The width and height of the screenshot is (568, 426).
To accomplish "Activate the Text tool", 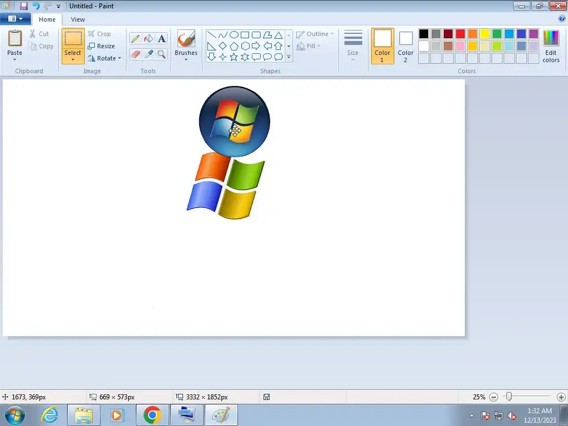I will (161, 38).
